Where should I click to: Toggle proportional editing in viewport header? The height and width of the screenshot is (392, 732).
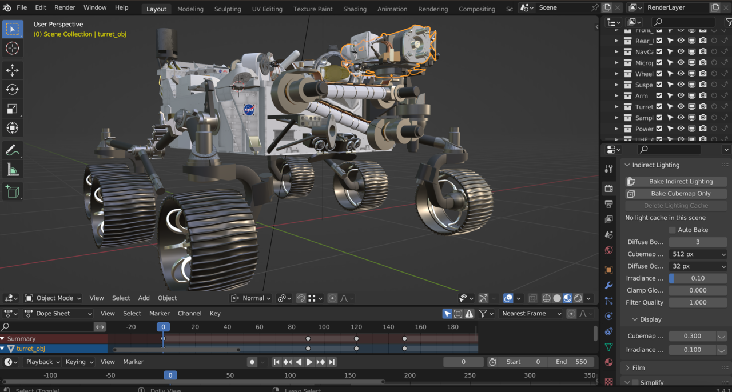coord(332,298)
